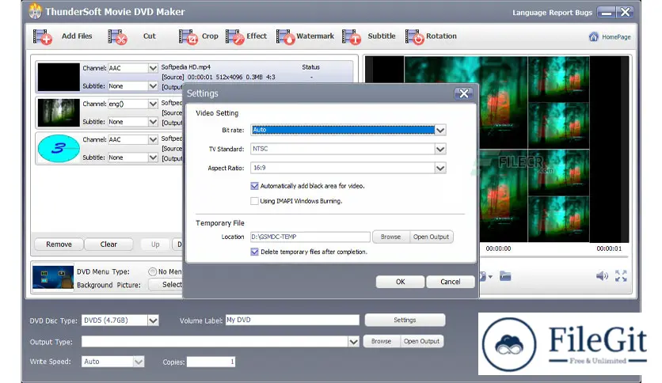
Task: Click the 00:00:01 end time label
Action: pos(609,248)
